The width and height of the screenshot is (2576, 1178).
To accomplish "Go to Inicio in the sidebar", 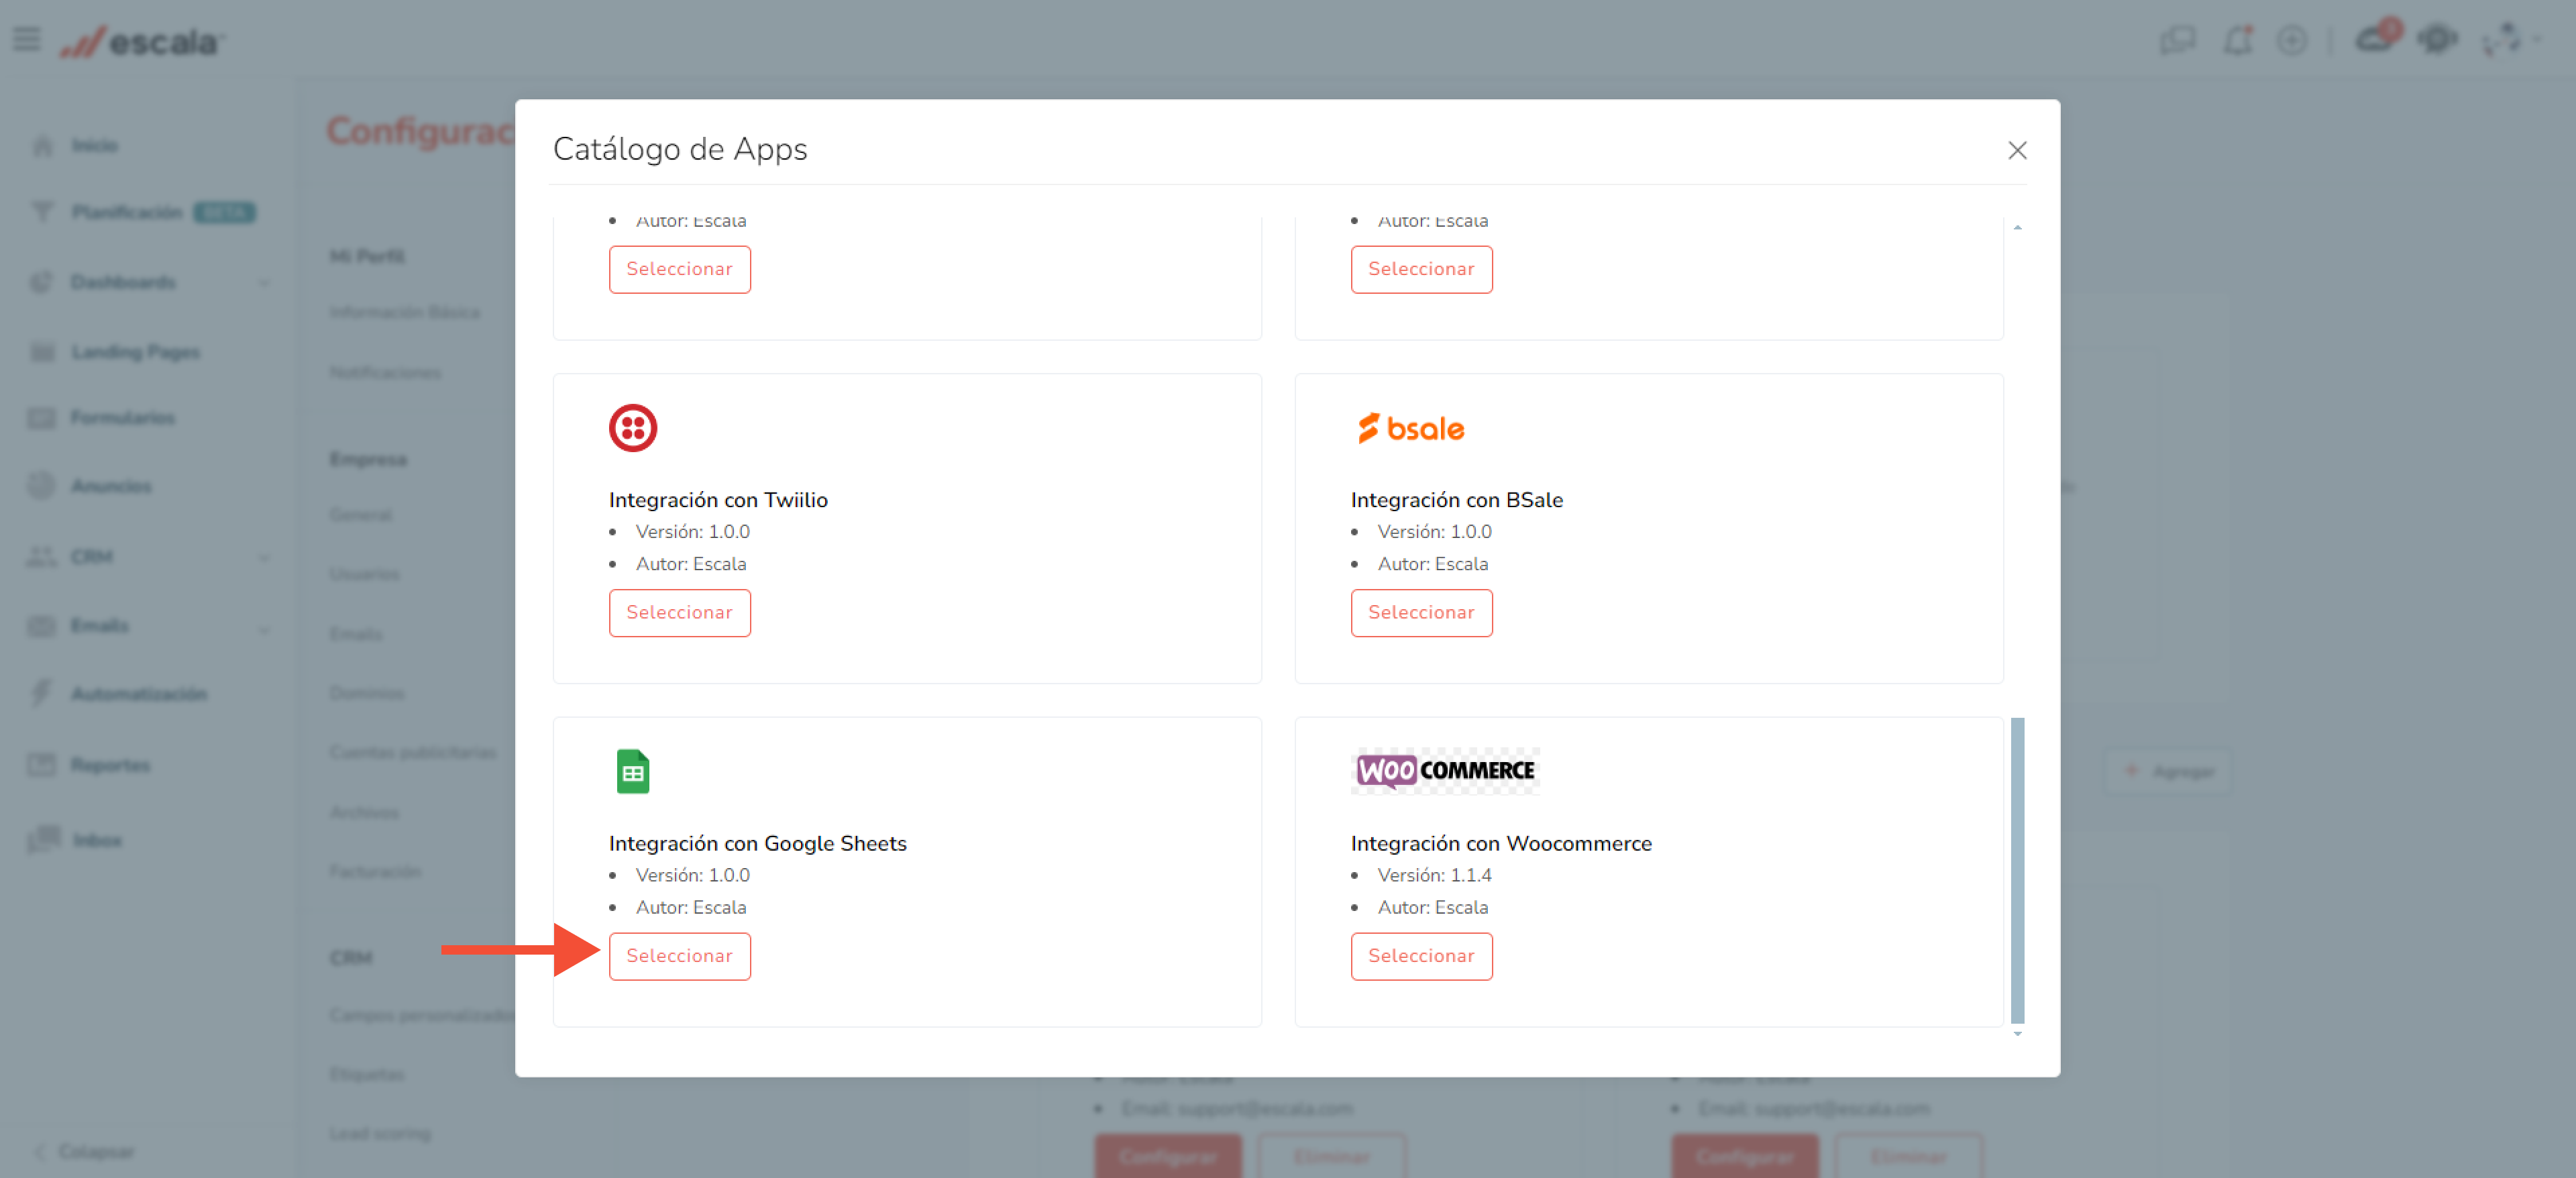I will [x=95, y=146].
